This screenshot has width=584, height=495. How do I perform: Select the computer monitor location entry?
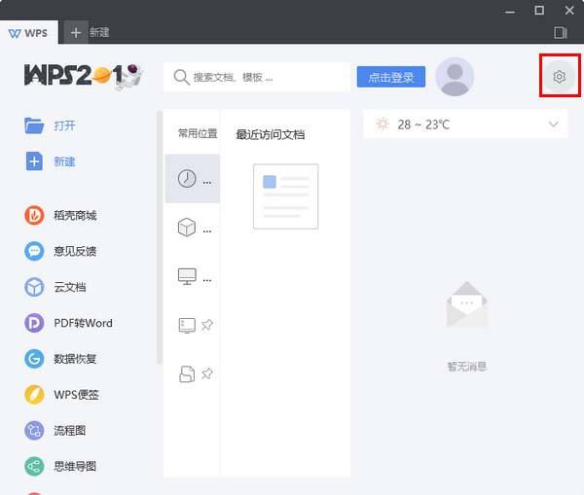pos(192,277)
